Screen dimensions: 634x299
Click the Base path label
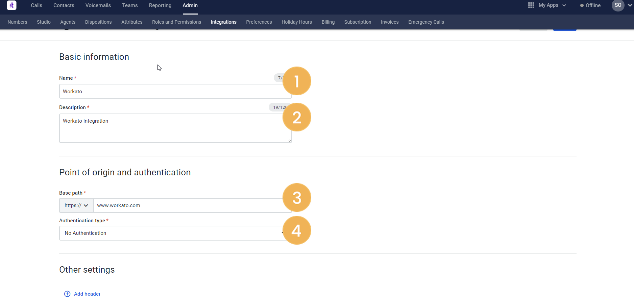tap(71, 193)
